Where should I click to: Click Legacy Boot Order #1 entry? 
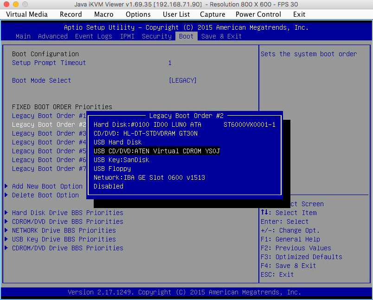click(x=49, y=116)
